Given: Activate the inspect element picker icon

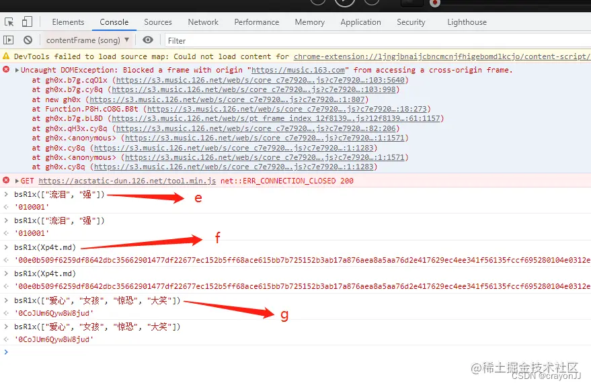Looking at the screenshot, I should (x=9, y=22).
